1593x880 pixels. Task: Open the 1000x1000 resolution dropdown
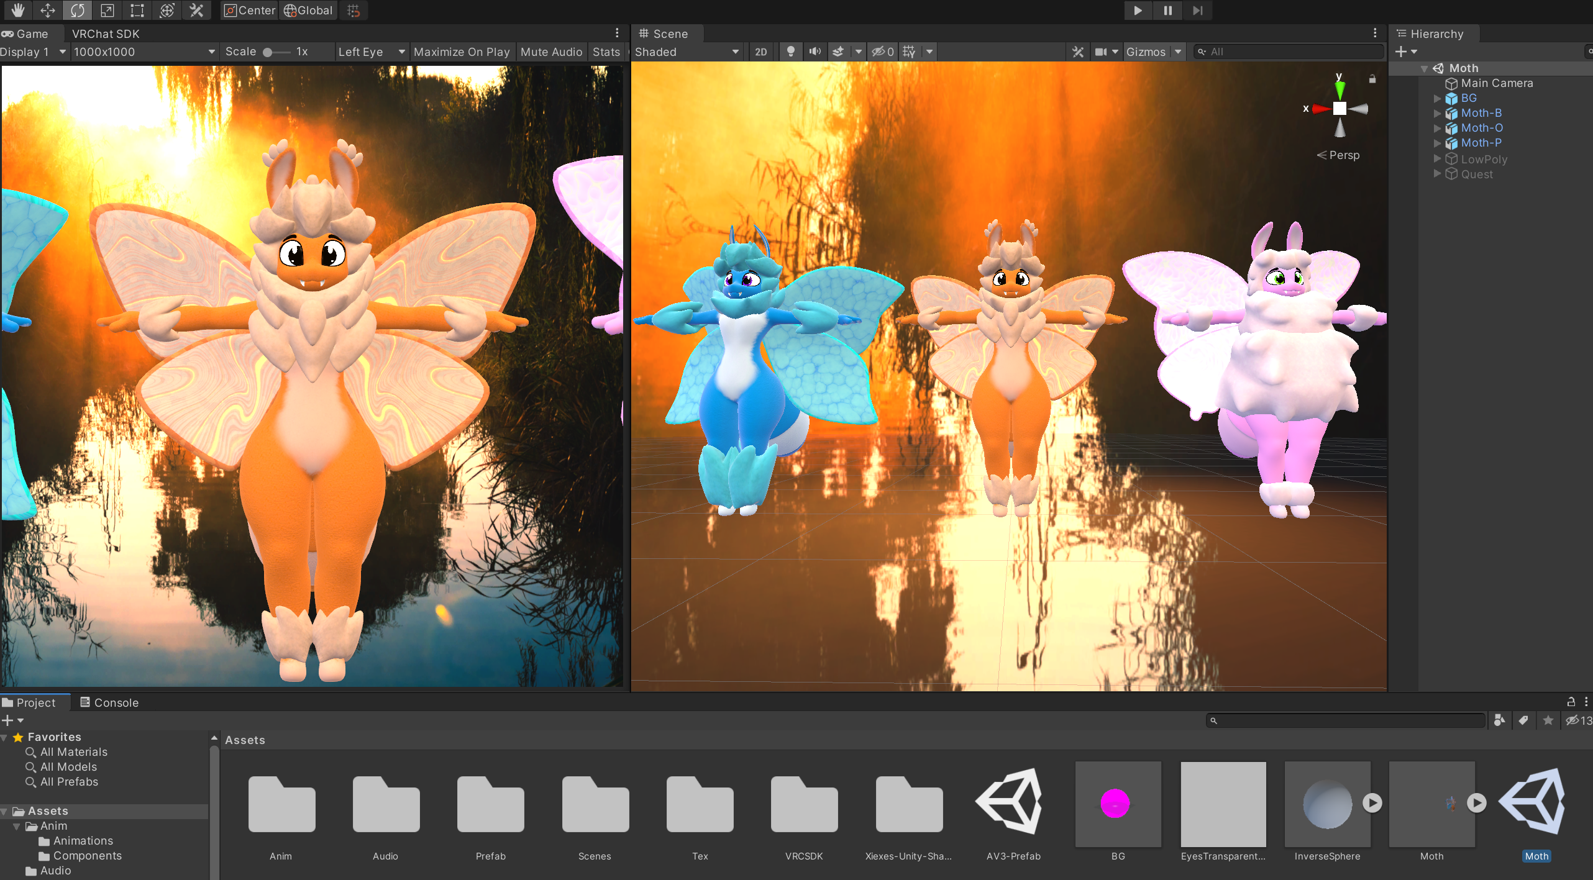point(144,52)
